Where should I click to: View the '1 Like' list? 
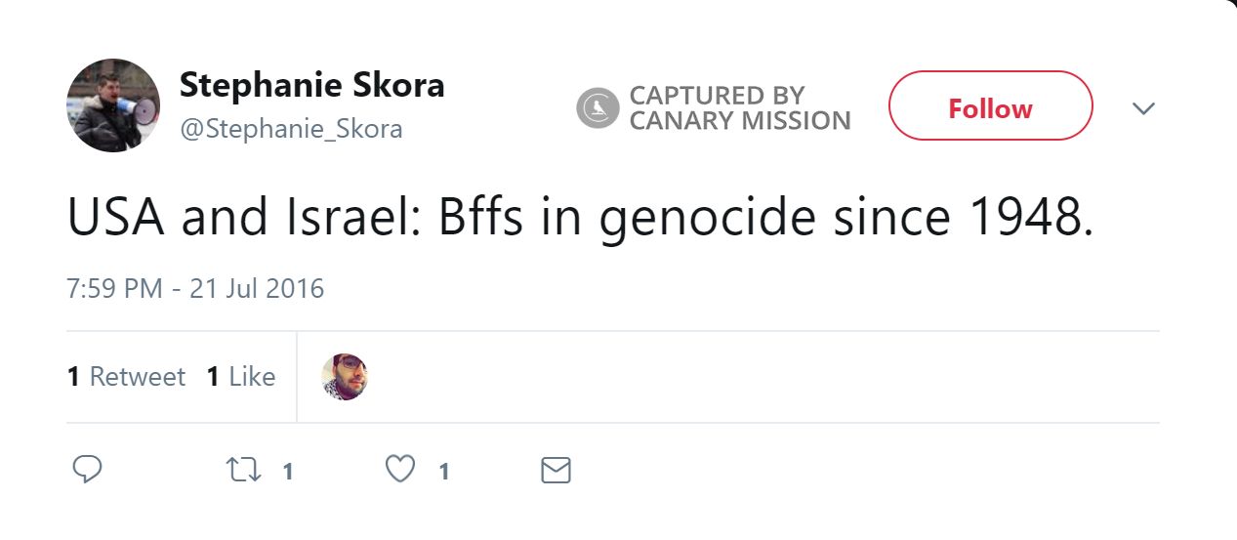pos(241,377)
